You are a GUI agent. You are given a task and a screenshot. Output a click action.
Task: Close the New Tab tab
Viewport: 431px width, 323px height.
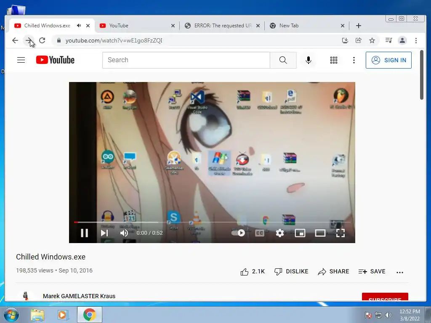[343, 26]
